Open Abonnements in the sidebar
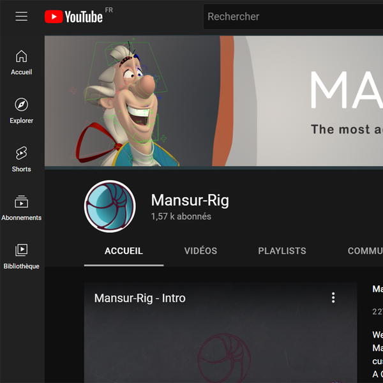Screen dimensions: 383x383 (21, 208)
